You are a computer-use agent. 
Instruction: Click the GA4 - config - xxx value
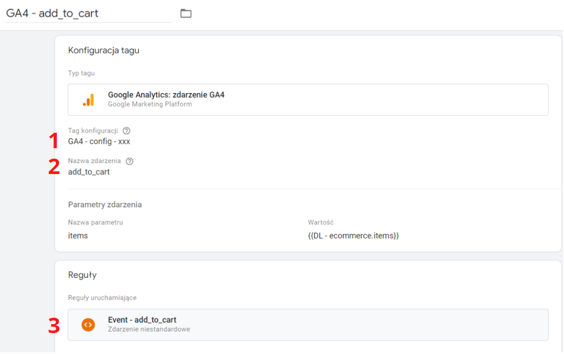pos(99,142)
